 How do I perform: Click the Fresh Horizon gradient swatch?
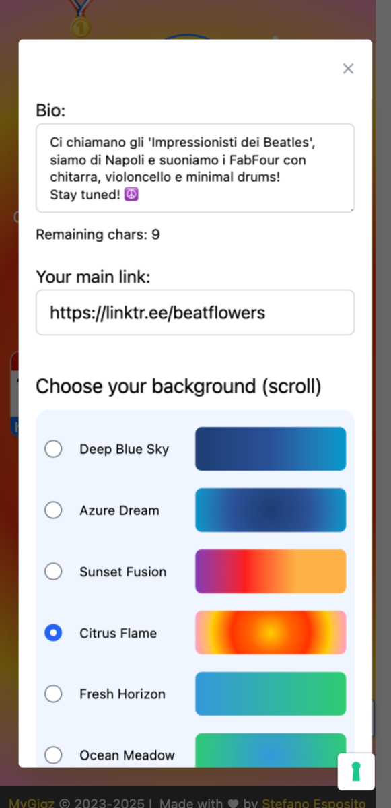tap(271, 694)
